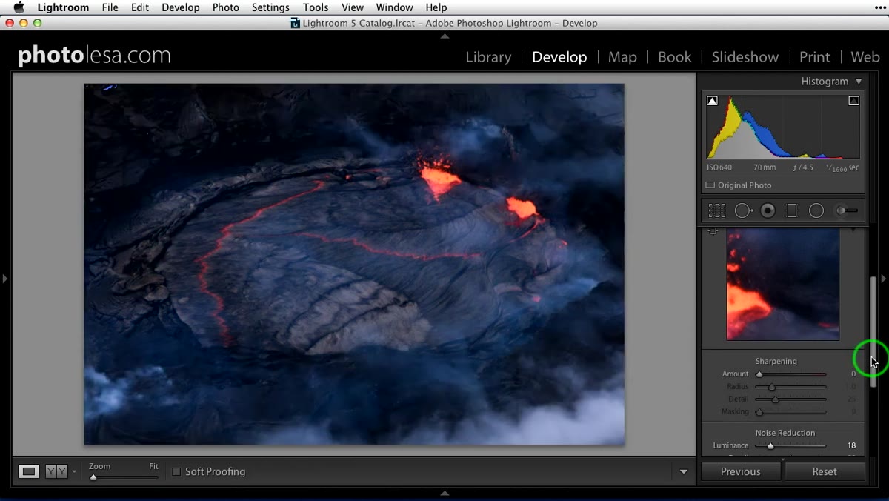
Task: Click the Previous button
Action: point(741,471)
